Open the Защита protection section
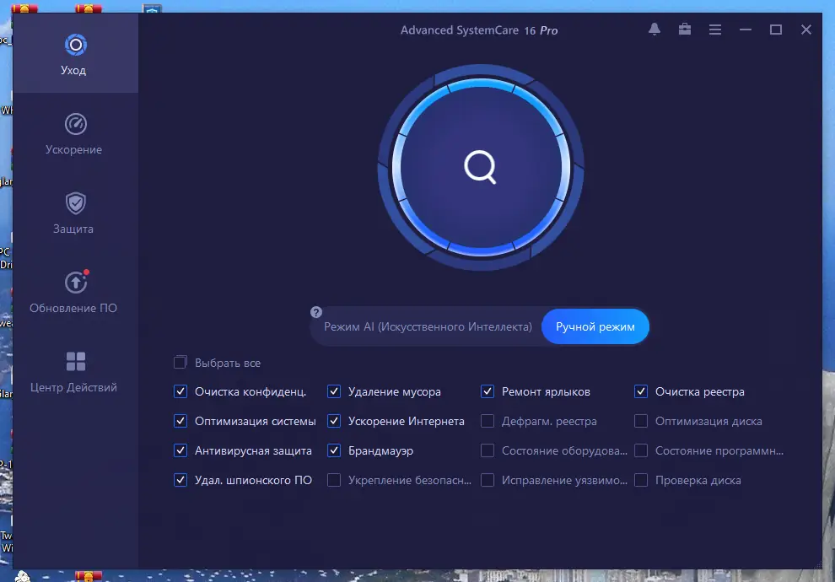Viewport: 835px width, 582px height. click(73, 211)
